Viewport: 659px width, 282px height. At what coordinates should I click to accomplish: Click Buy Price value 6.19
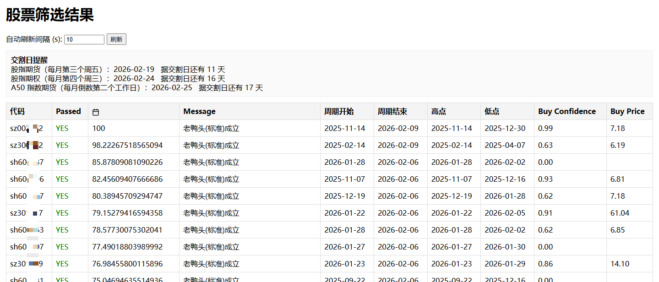618,145
